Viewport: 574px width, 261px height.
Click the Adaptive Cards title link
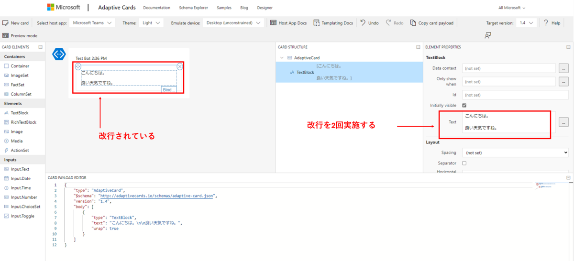[x=117, y=8]
